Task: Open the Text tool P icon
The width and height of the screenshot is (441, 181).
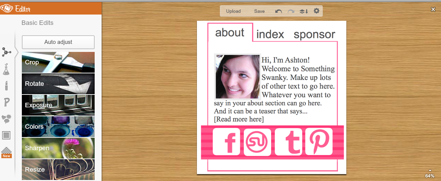Action: 6,102
